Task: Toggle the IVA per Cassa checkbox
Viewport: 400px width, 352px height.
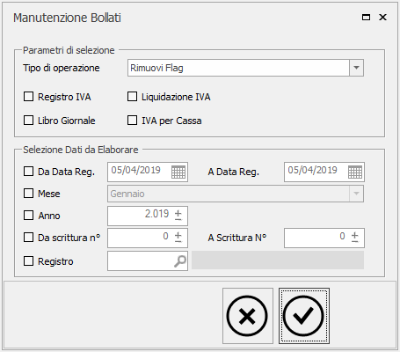Action: (132, 121)
